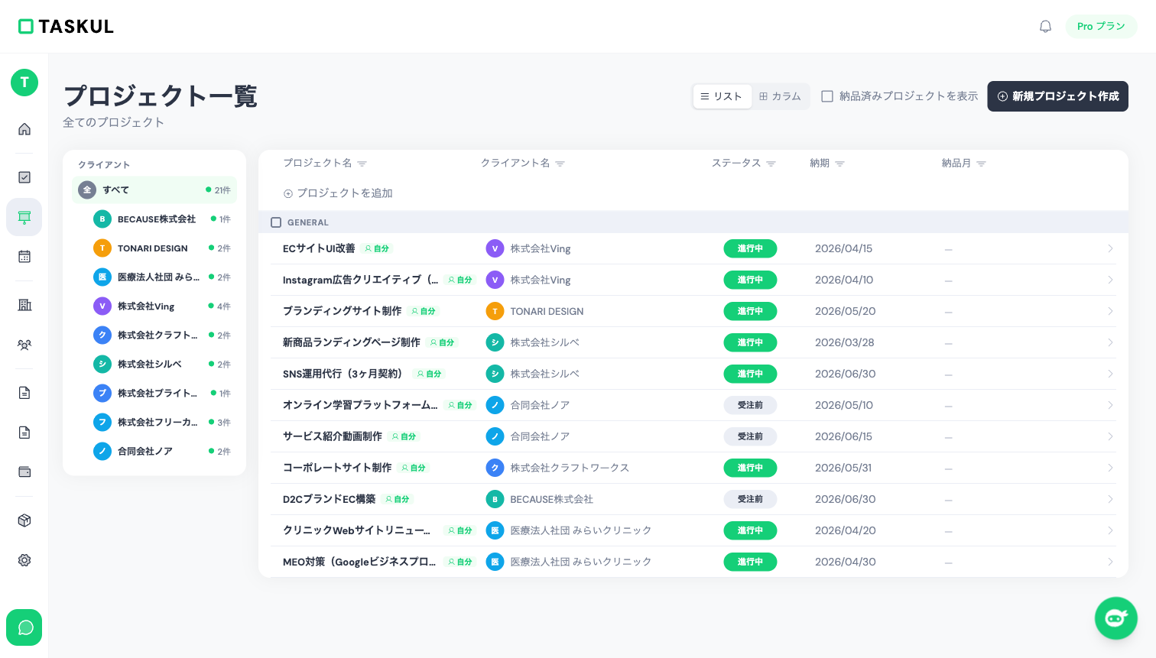Expand the ECサイトUI改善 project row
This screenshot has height=658, width=1156.
1111,248
